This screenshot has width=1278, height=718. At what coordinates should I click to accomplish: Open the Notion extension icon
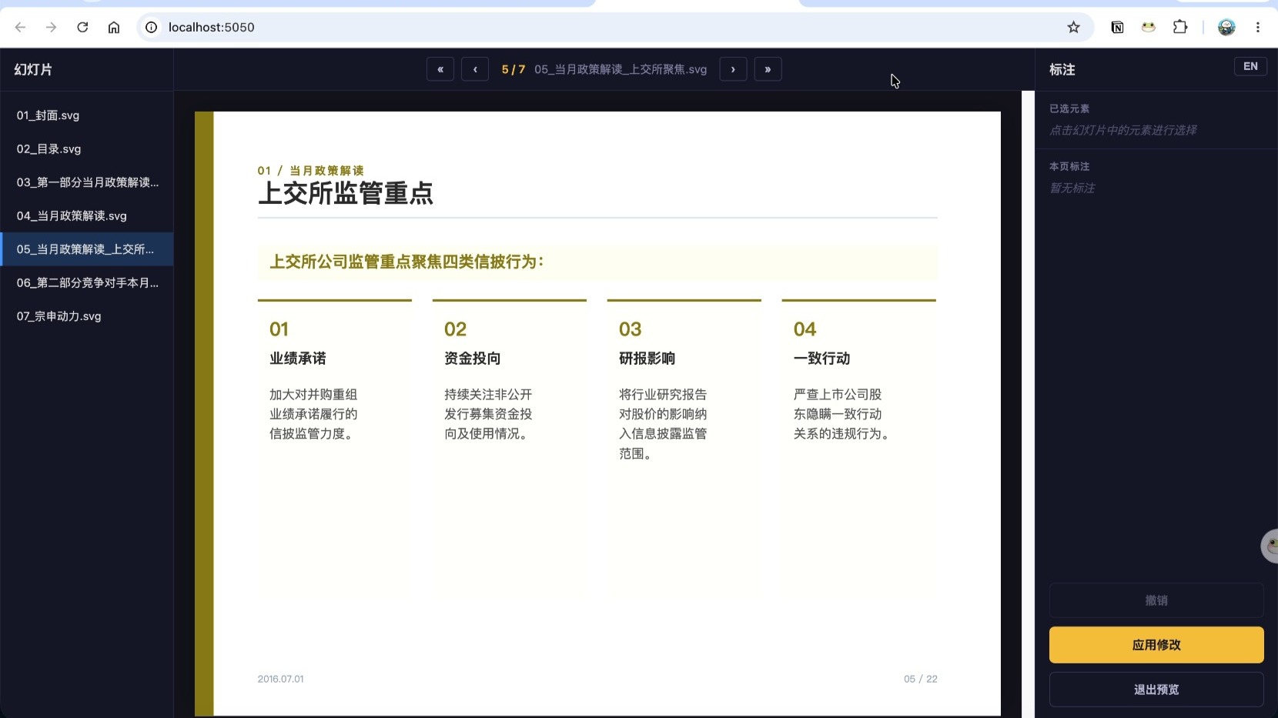pos(1117,27)
